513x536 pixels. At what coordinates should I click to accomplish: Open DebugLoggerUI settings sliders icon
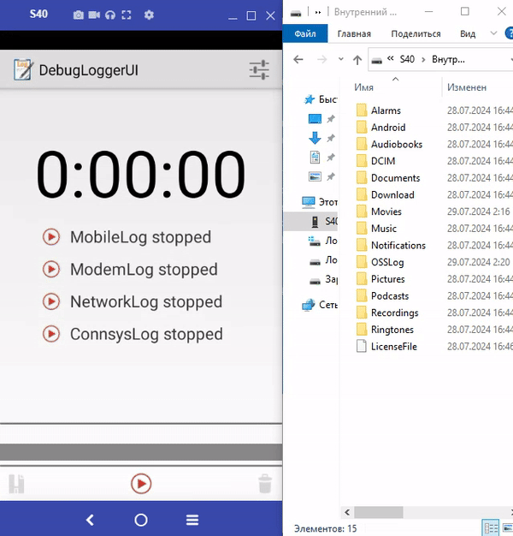[x=259, y=70]
